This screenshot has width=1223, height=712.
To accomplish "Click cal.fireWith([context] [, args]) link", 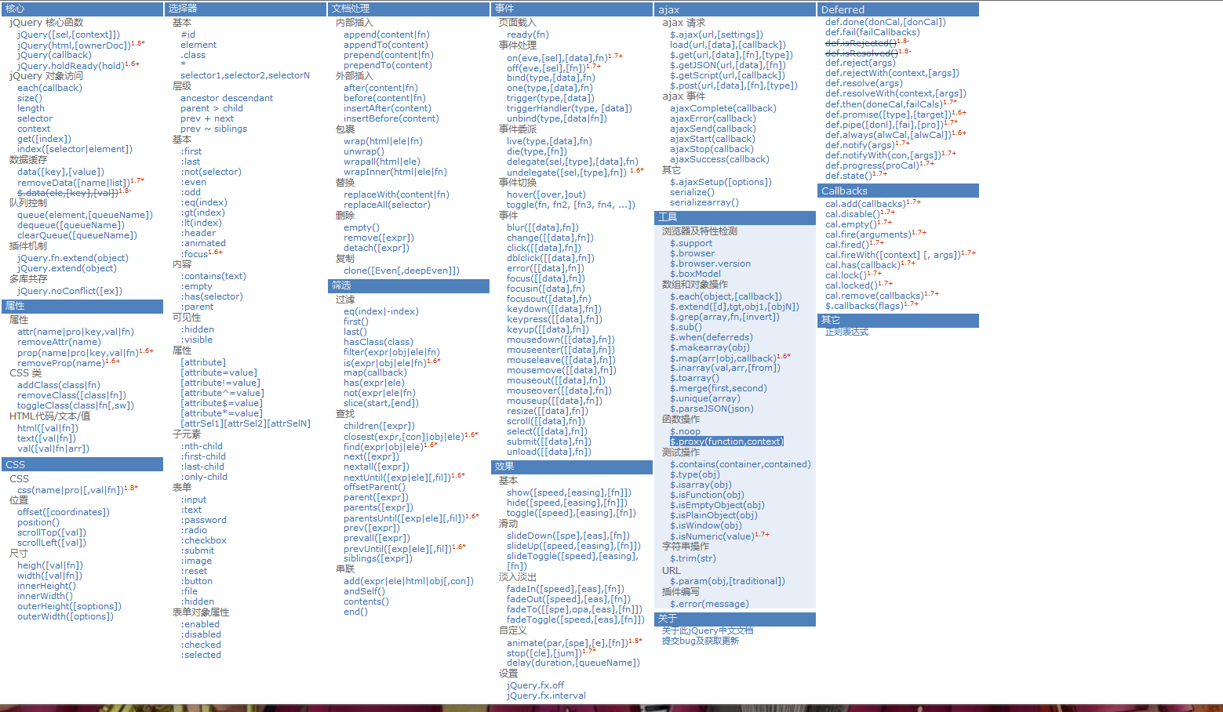I will (x=893, y=255).
